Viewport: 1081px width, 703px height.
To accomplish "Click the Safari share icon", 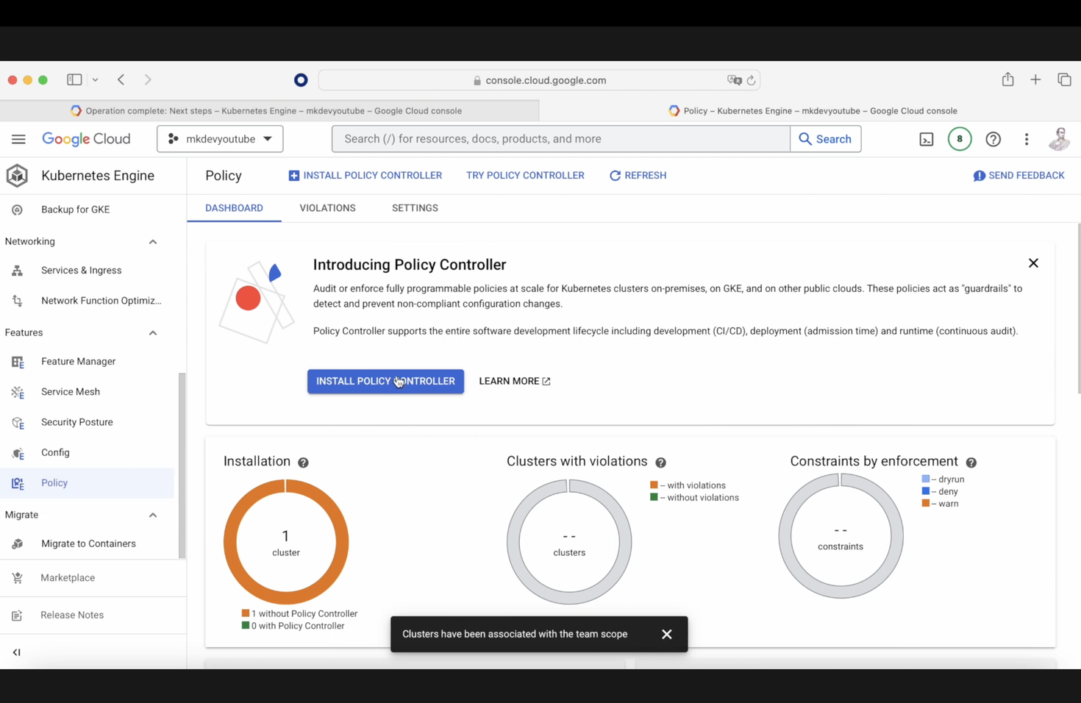I will coord(1007,79).
